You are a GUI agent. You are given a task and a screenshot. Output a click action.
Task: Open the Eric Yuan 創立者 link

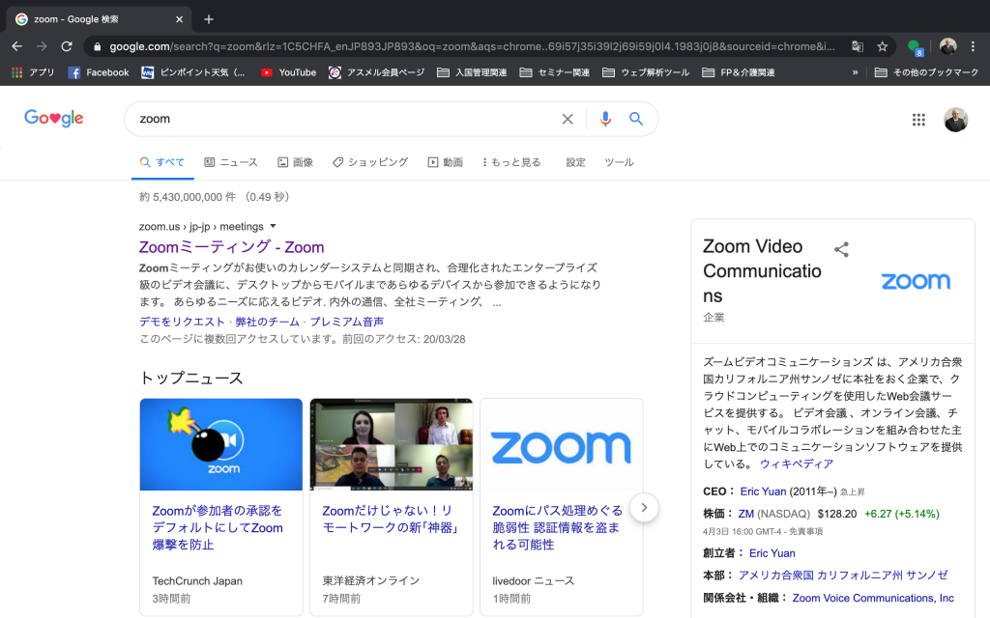click(x=772, y=553)
